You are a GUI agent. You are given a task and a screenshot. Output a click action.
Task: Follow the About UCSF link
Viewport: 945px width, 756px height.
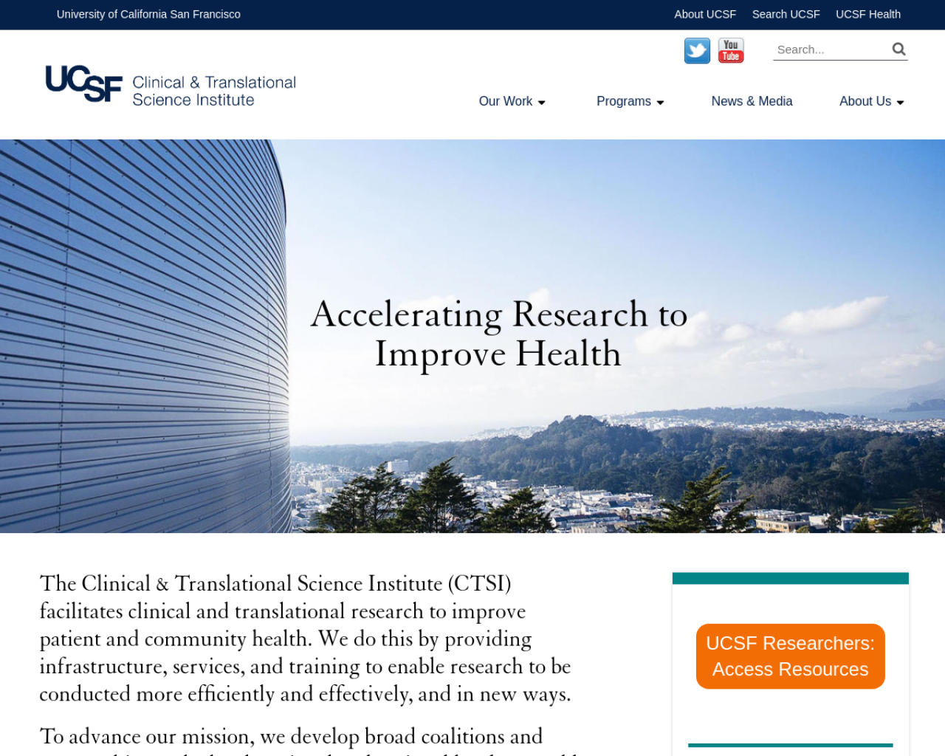click(705, 14)
